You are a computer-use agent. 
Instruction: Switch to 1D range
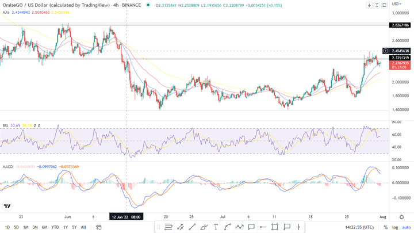pos(7,227)
